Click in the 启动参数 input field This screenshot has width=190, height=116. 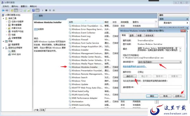(x=161, y=87)
